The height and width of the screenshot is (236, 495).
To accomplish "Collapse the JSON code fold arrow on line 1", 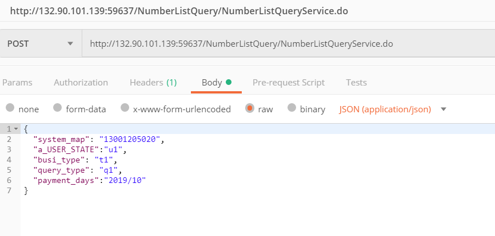I will point(16,129).
